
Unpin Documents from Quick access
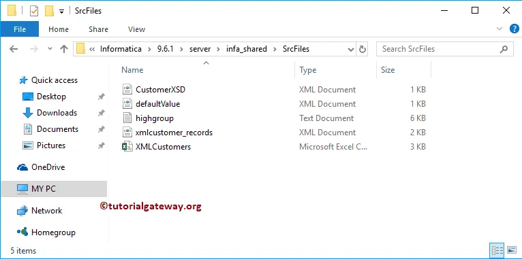click(x=102, y=129)
